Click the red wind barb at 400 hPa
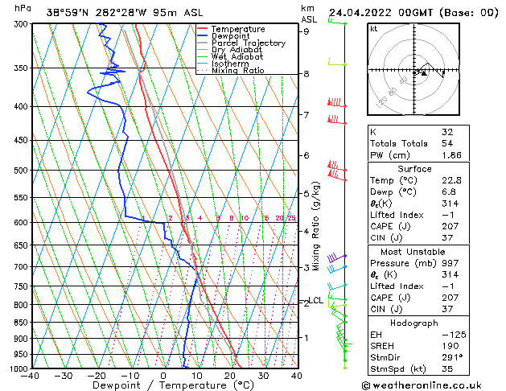 point(336,103)
